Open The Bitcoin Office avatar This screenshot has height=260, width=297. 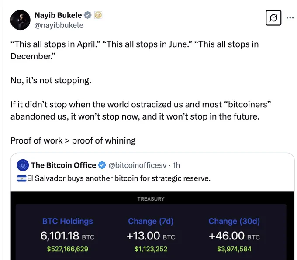[23, 165]
